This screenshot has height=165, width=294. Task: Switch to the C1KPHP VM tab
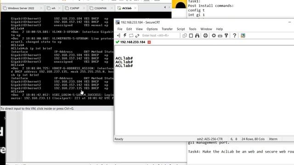(74, 8)
